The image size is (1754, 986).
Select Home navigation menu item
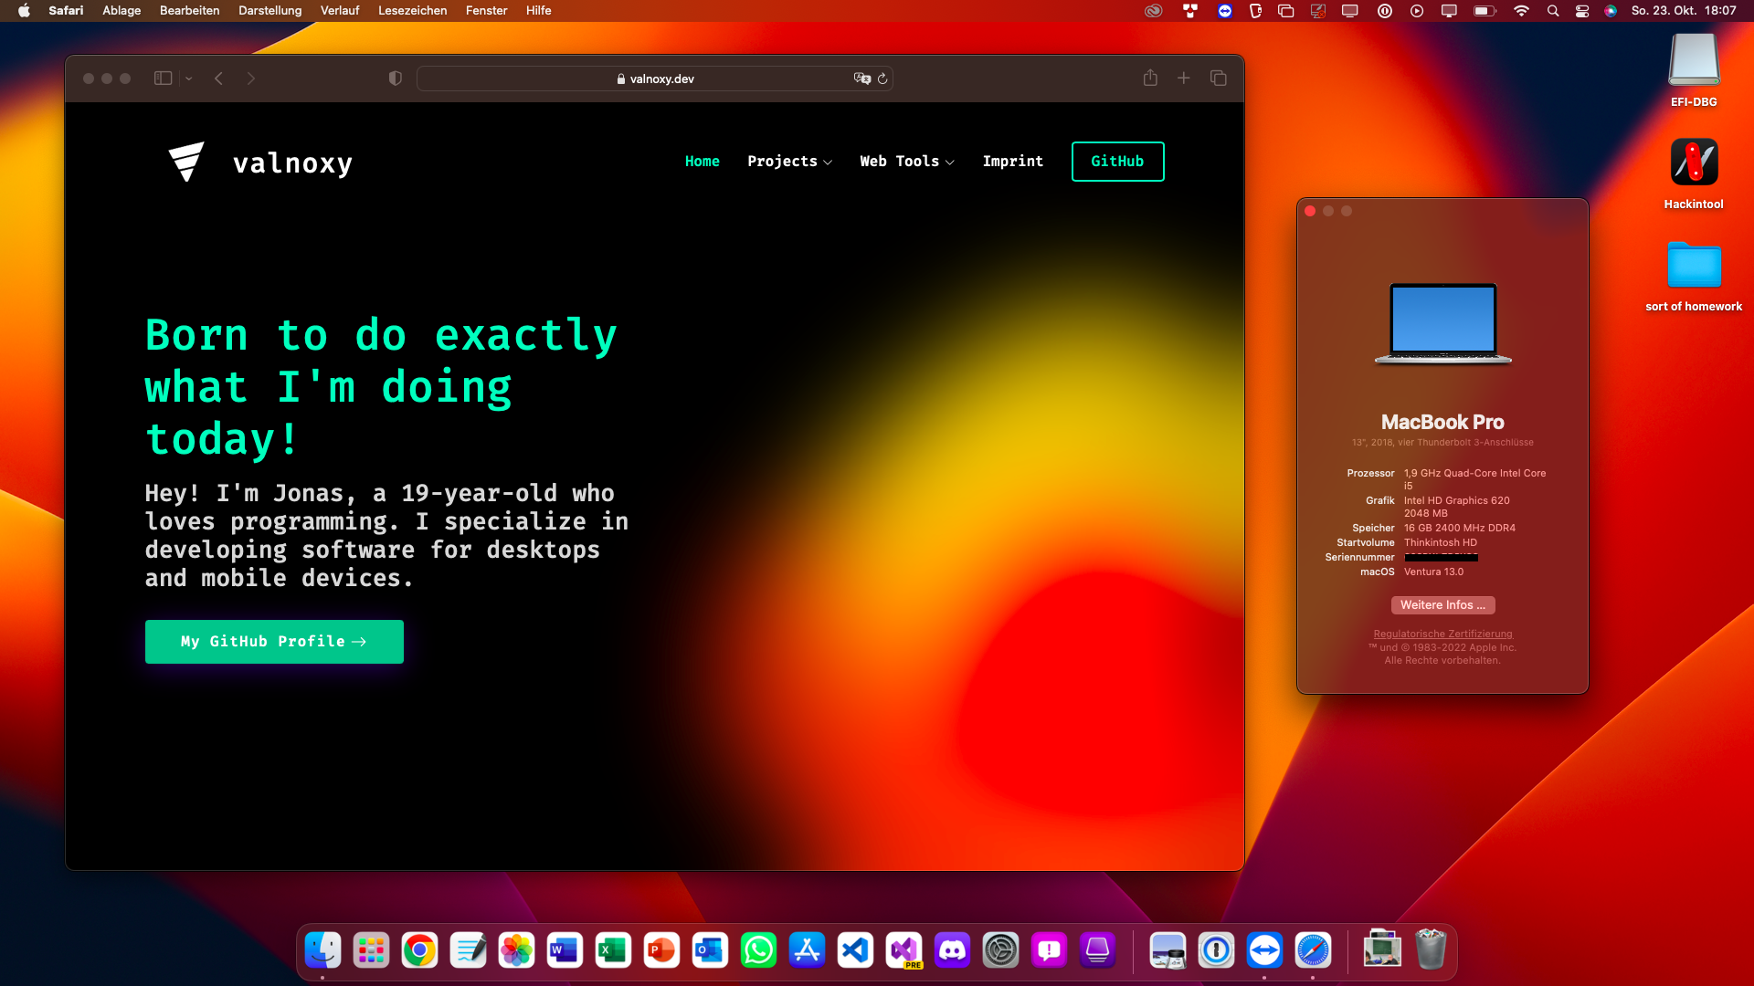pos(703,160)
